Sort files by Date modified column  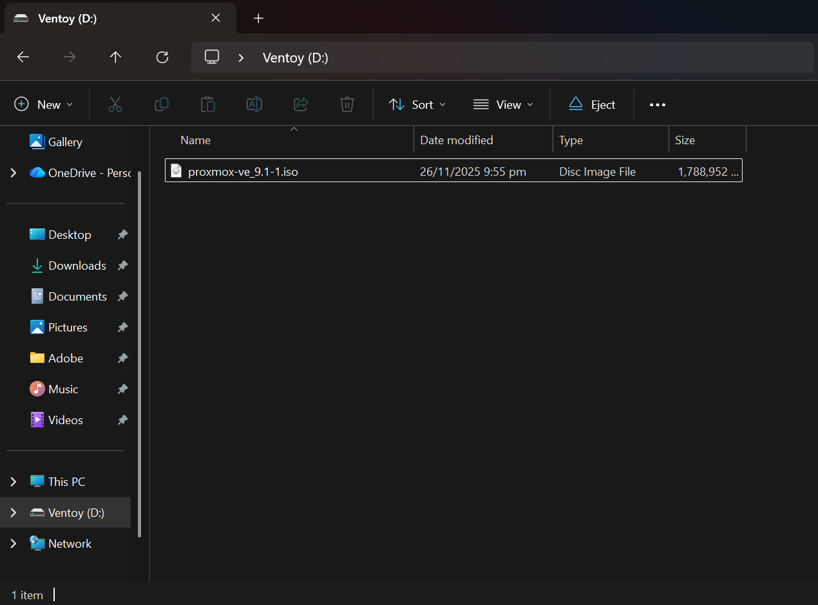[x=457, y=140]
